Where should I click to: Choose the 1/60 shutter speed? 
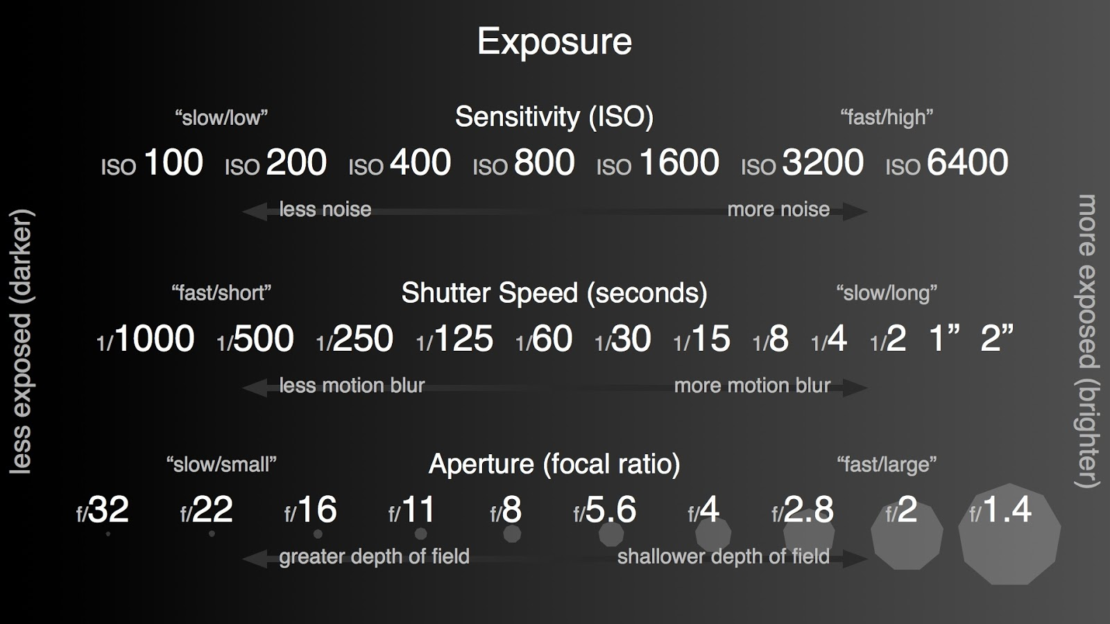(545, 340)
